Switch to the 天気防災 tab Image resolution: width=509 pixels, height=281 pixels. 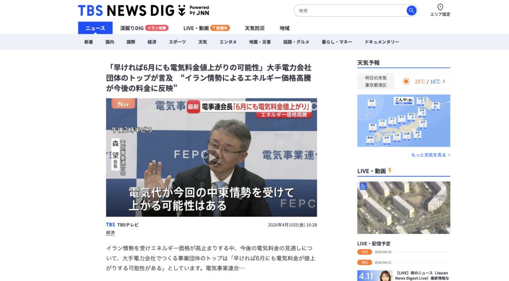tap(254, 28)
